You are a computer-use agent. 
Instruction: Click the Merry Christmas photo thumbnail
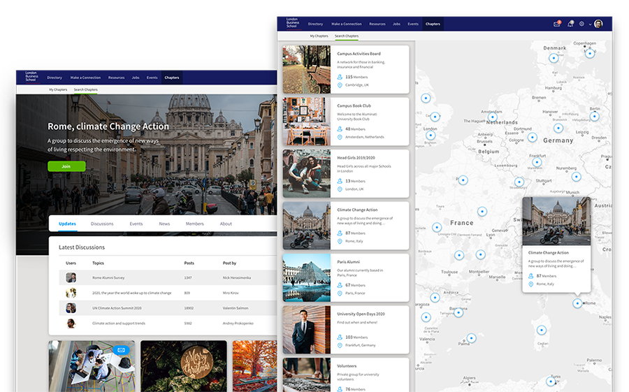pyautogui.click(x=184, y=366)
